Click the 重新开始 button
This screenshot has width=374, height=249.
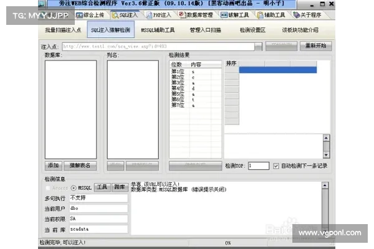(315, 45)
